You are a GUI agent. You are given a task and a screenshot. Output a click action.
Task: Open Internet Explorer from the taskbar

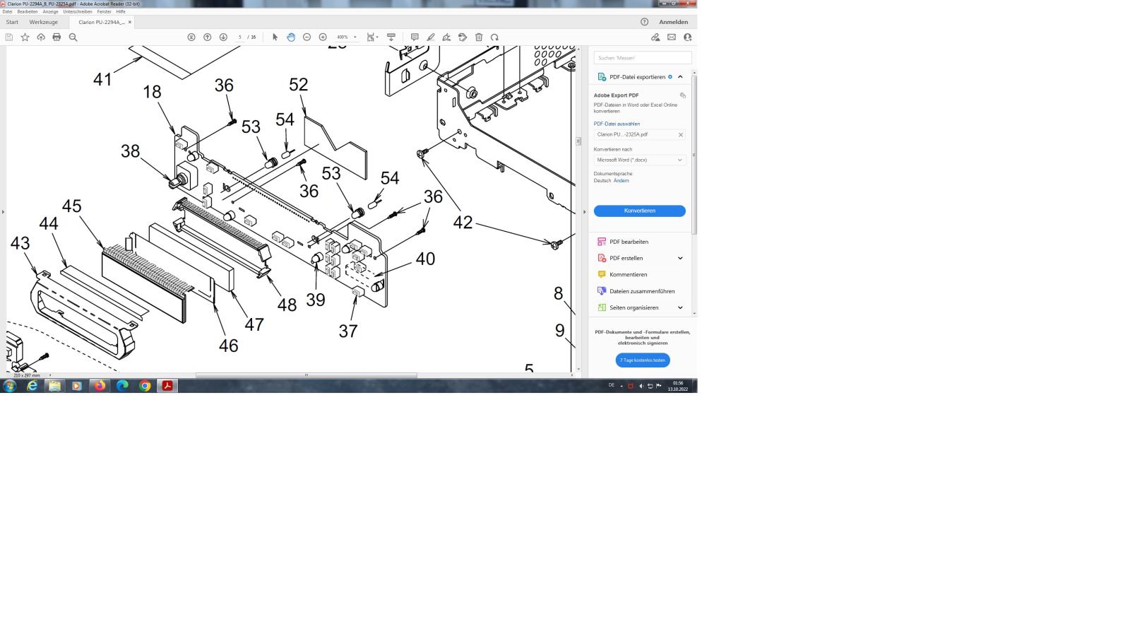(32, 386)
